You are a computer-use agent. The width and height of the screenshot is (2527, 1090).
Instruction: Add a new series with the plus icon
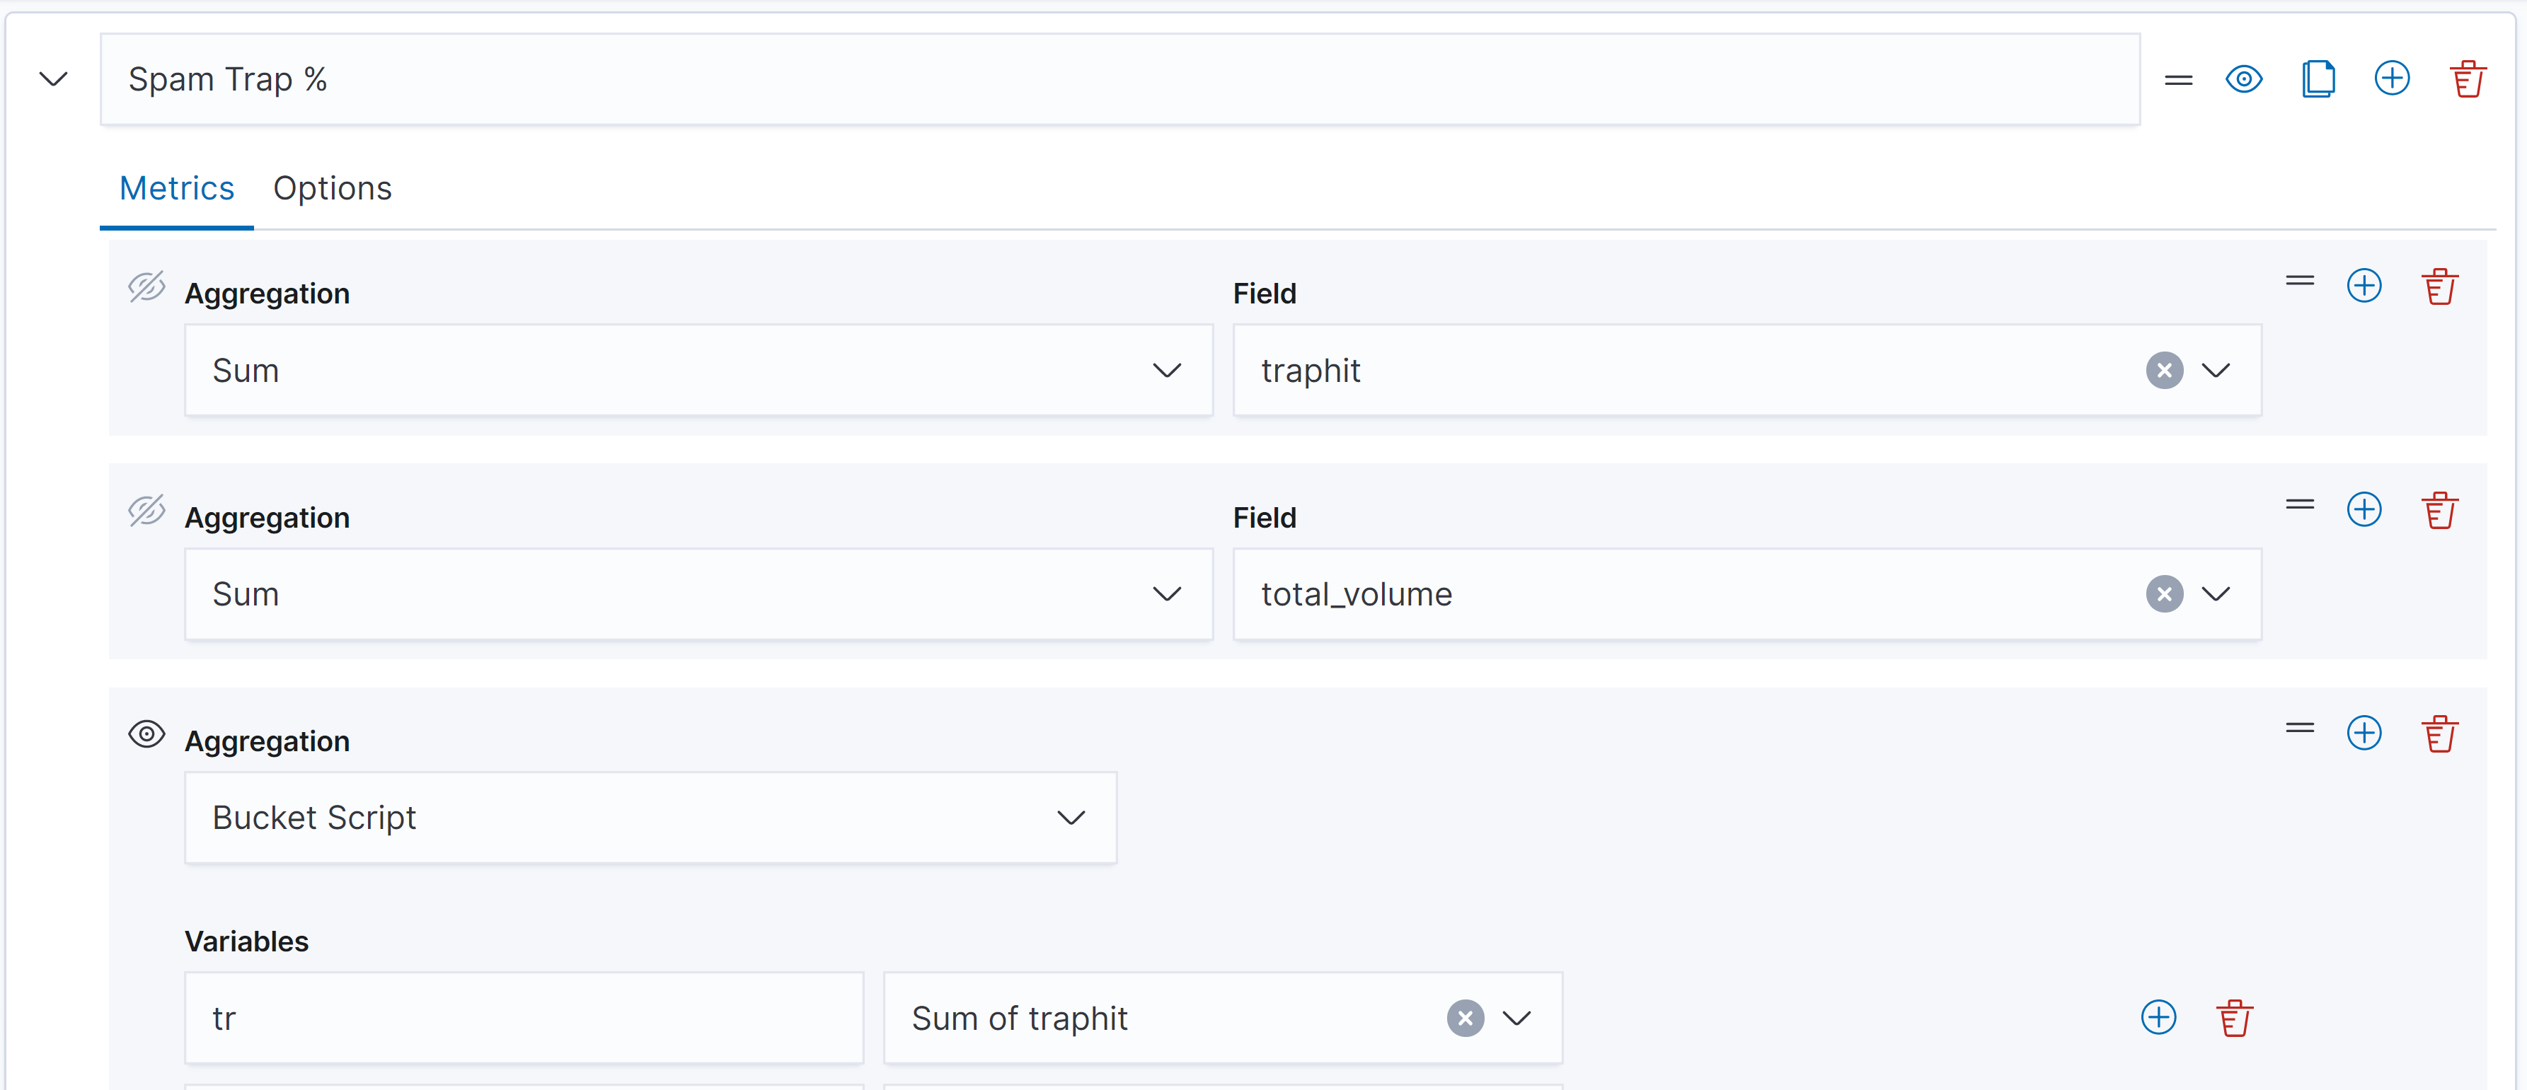tap(2392, 79)
